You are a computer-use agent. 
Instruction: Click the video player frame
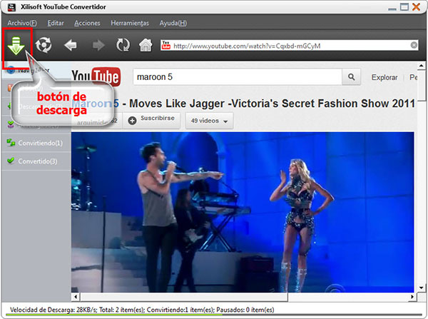pos(243,213)
